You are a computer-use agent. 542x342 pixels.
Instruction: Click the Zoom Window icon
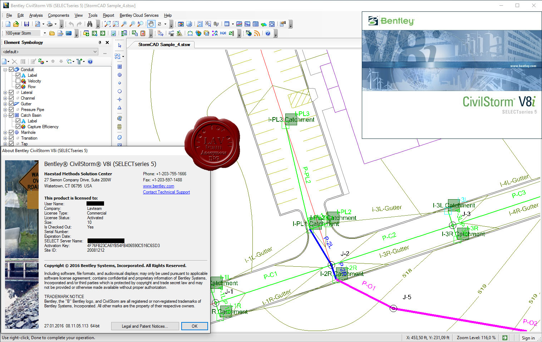(x=116, y=24)
